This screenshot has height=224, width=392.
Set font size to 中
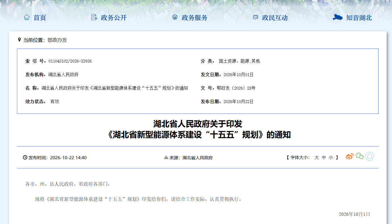(x=324, y=158)
